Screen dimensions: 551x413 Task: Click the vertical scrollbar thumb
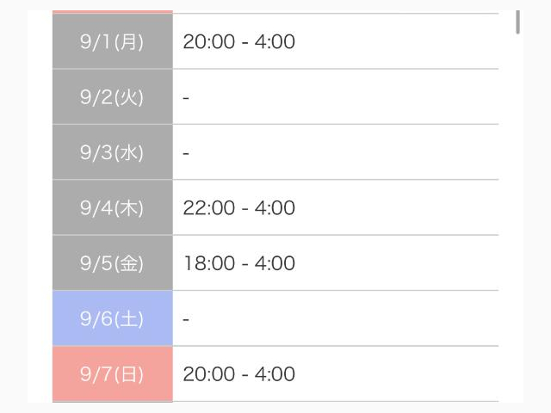click(x=517, y=22)
